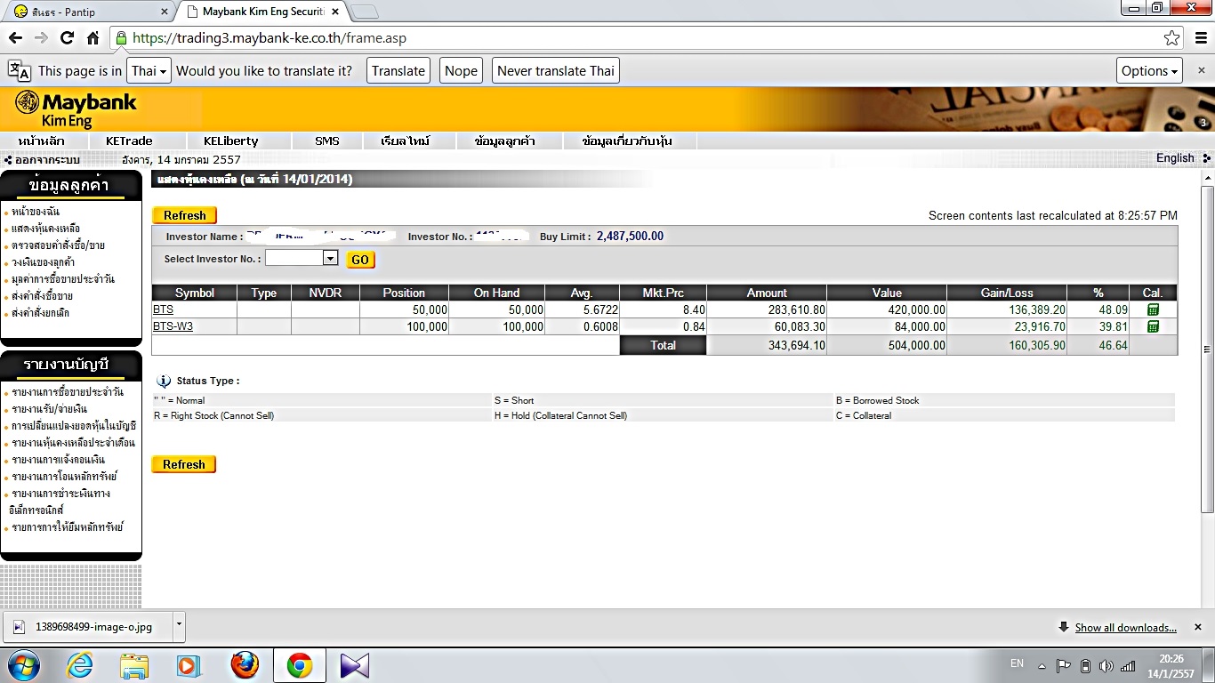Bookmark this page with the star icon
1215x683 pixels.
(1172, 38)
